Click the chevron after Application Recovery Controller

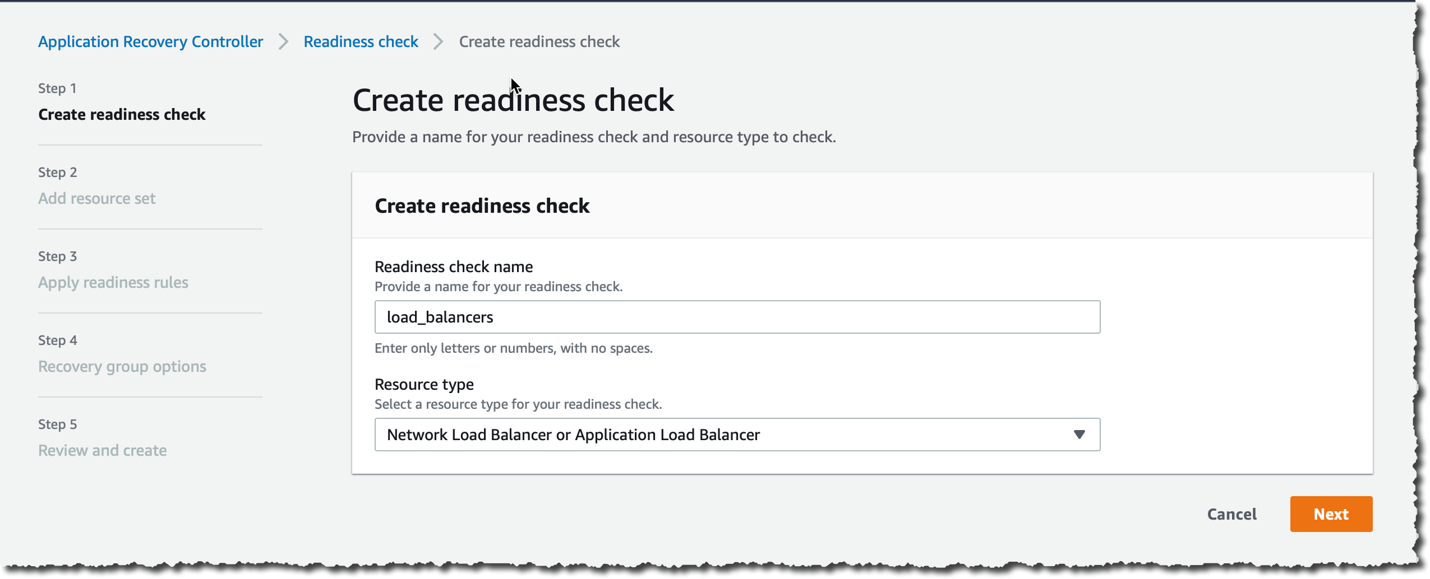click(283, 41)
